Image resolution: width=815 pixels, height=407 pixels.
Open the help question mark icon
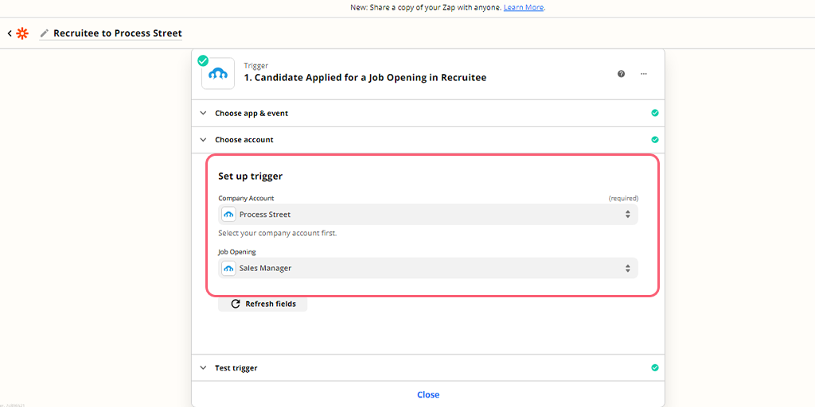[621, 74]
